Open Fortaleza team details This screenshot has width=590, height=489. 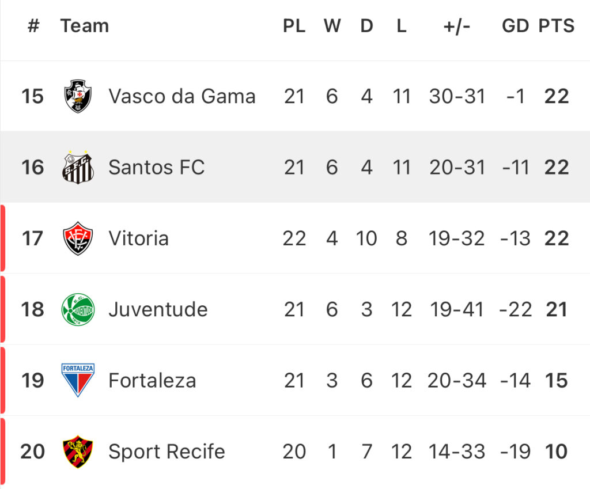152,381
